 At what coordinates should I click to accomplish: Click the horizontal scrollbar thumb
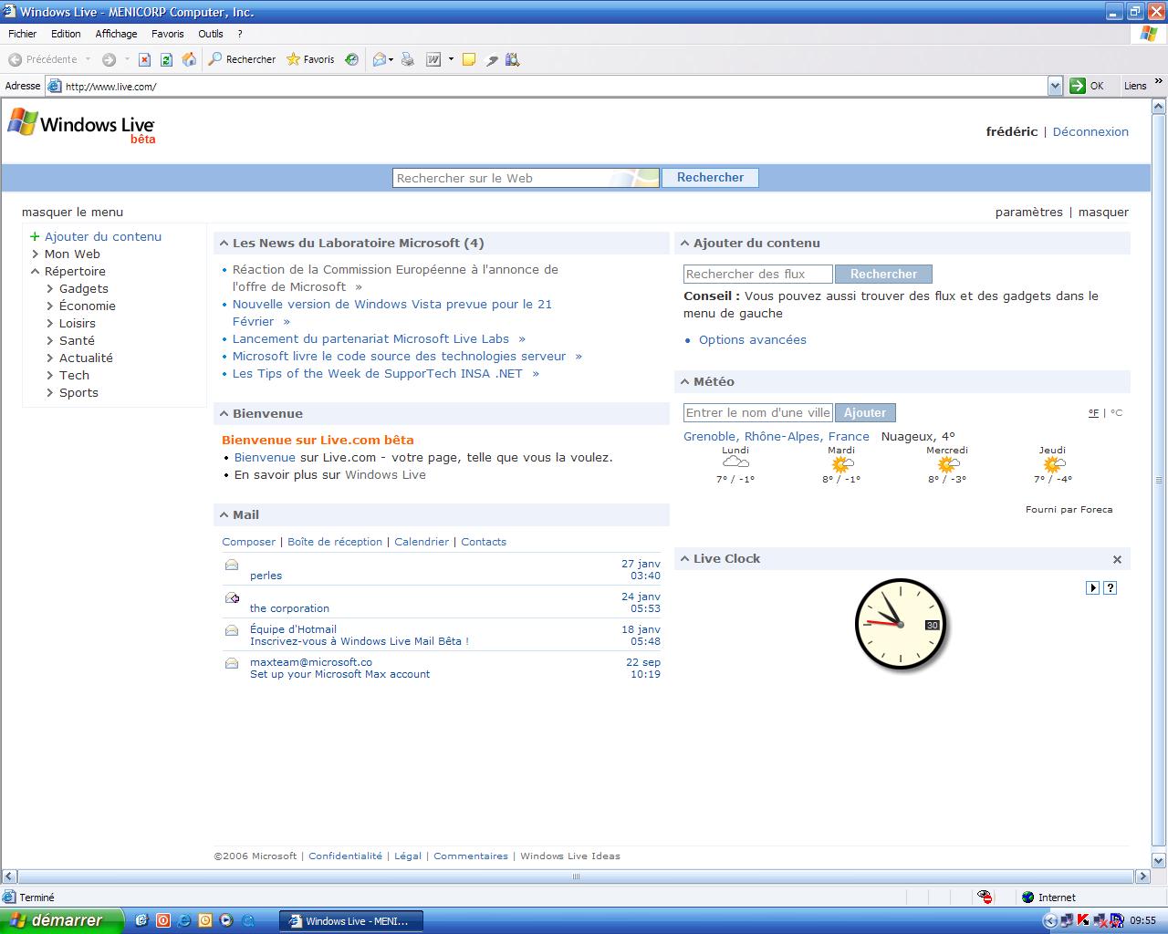point(575,877)
